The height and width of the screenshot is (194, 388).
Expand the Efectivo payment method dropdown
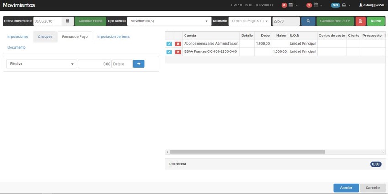coord(42,64)
